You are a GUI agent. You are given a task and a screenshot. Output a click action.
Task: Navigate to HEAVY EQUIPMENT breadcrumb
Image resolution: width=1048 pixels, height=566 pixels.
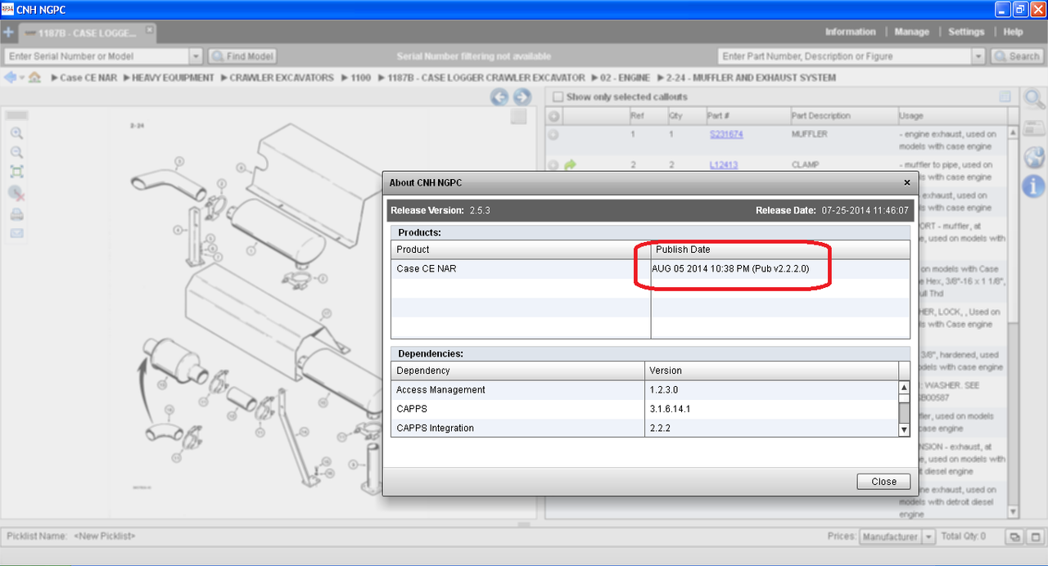coord(173,78)
